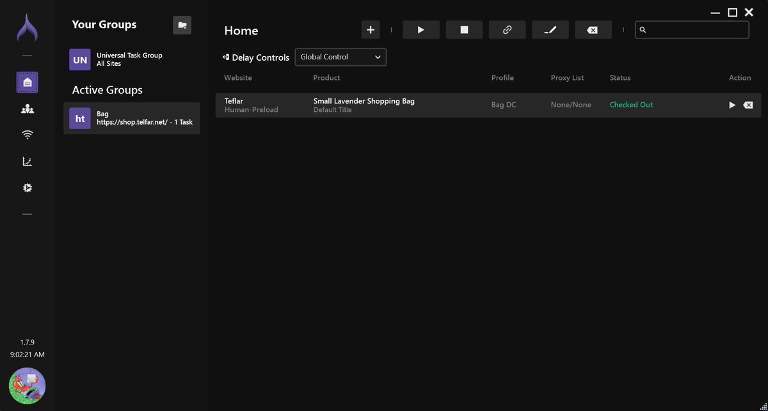Create a new group with folder icon
768x411 pixels.
tap(182, 25)
